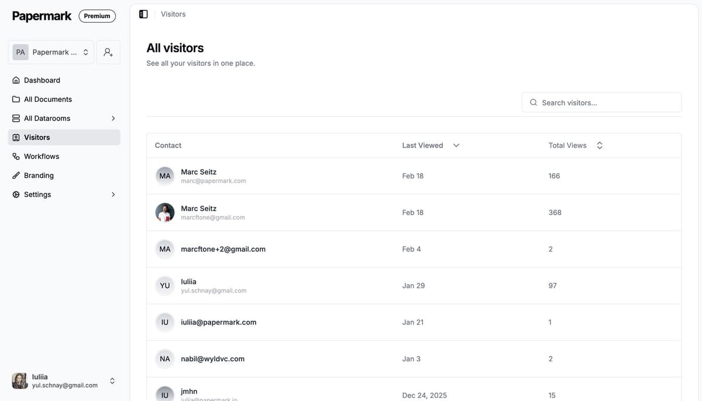
Task: Select the Dashboard icon in sidebar
Action: pos(15,79)
